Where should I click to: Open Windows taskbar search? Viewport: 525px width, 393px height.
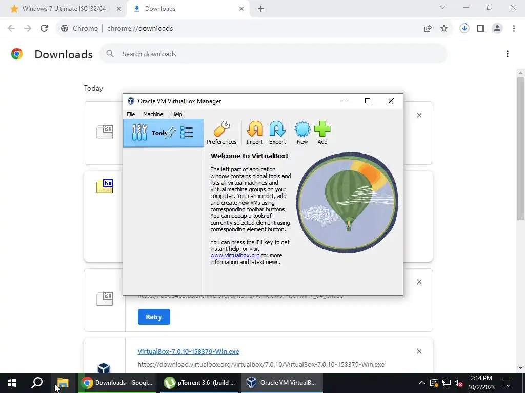[x=37, y=383]
